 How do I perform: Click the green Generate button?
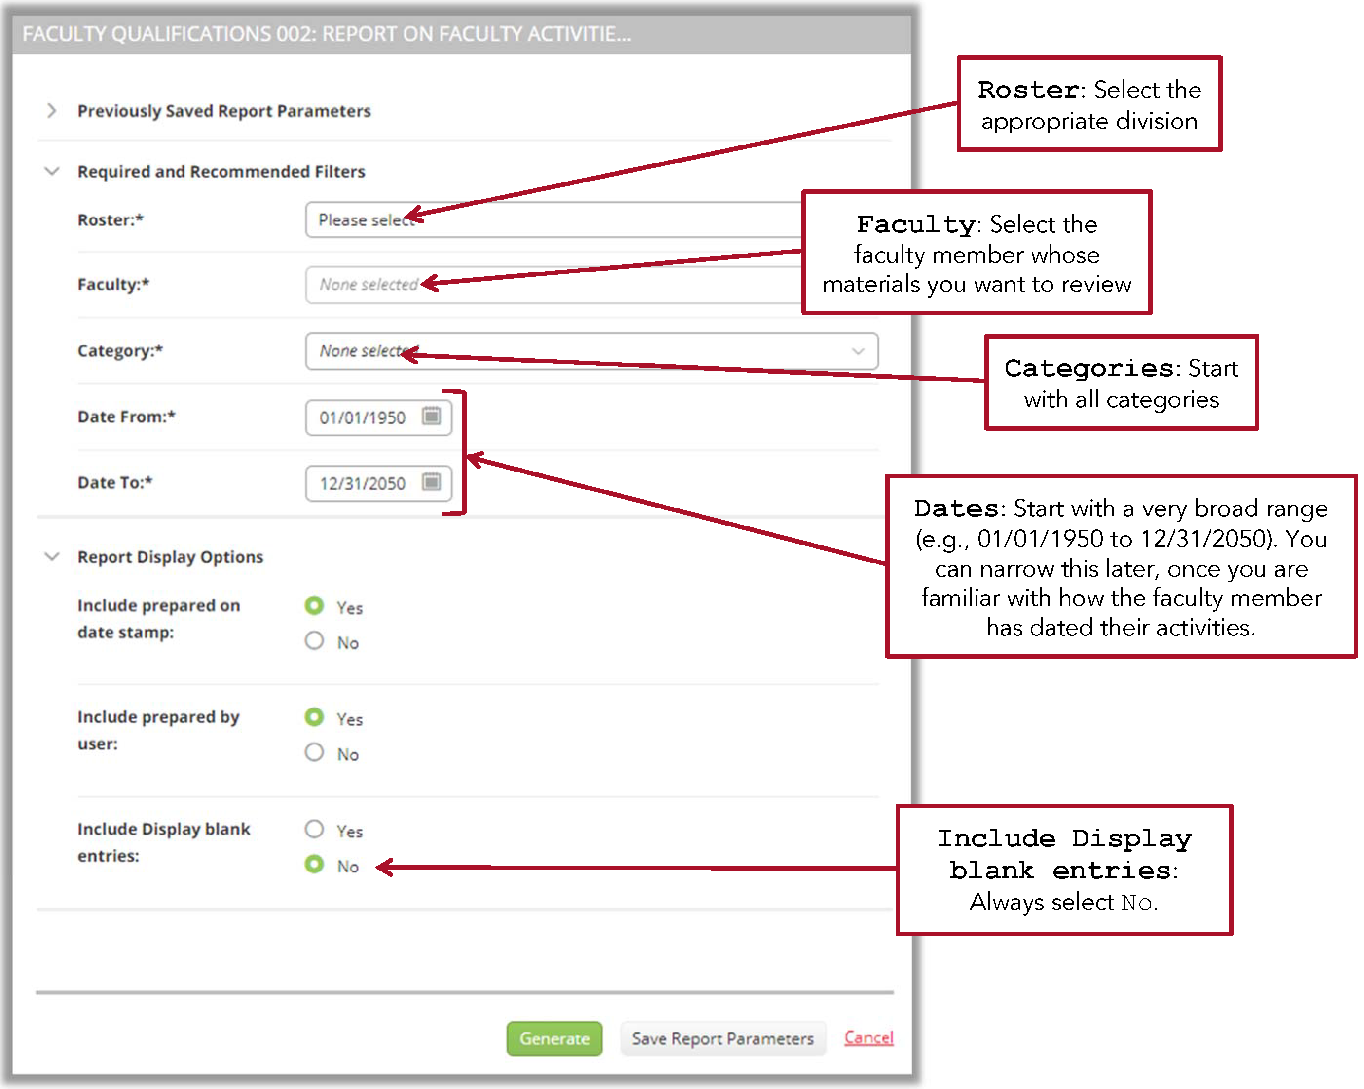coord(554,1038)
